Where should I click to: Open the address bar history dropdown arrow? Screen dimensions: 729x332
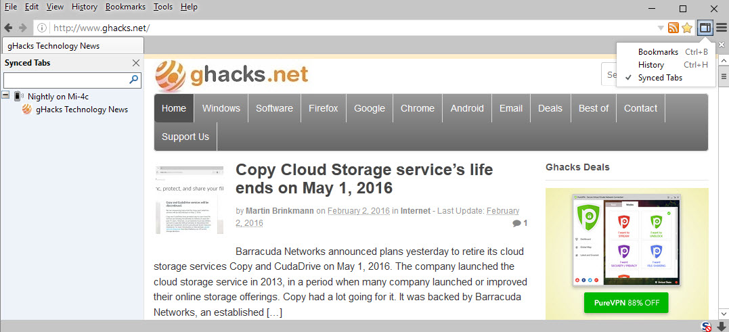(660, 28)
